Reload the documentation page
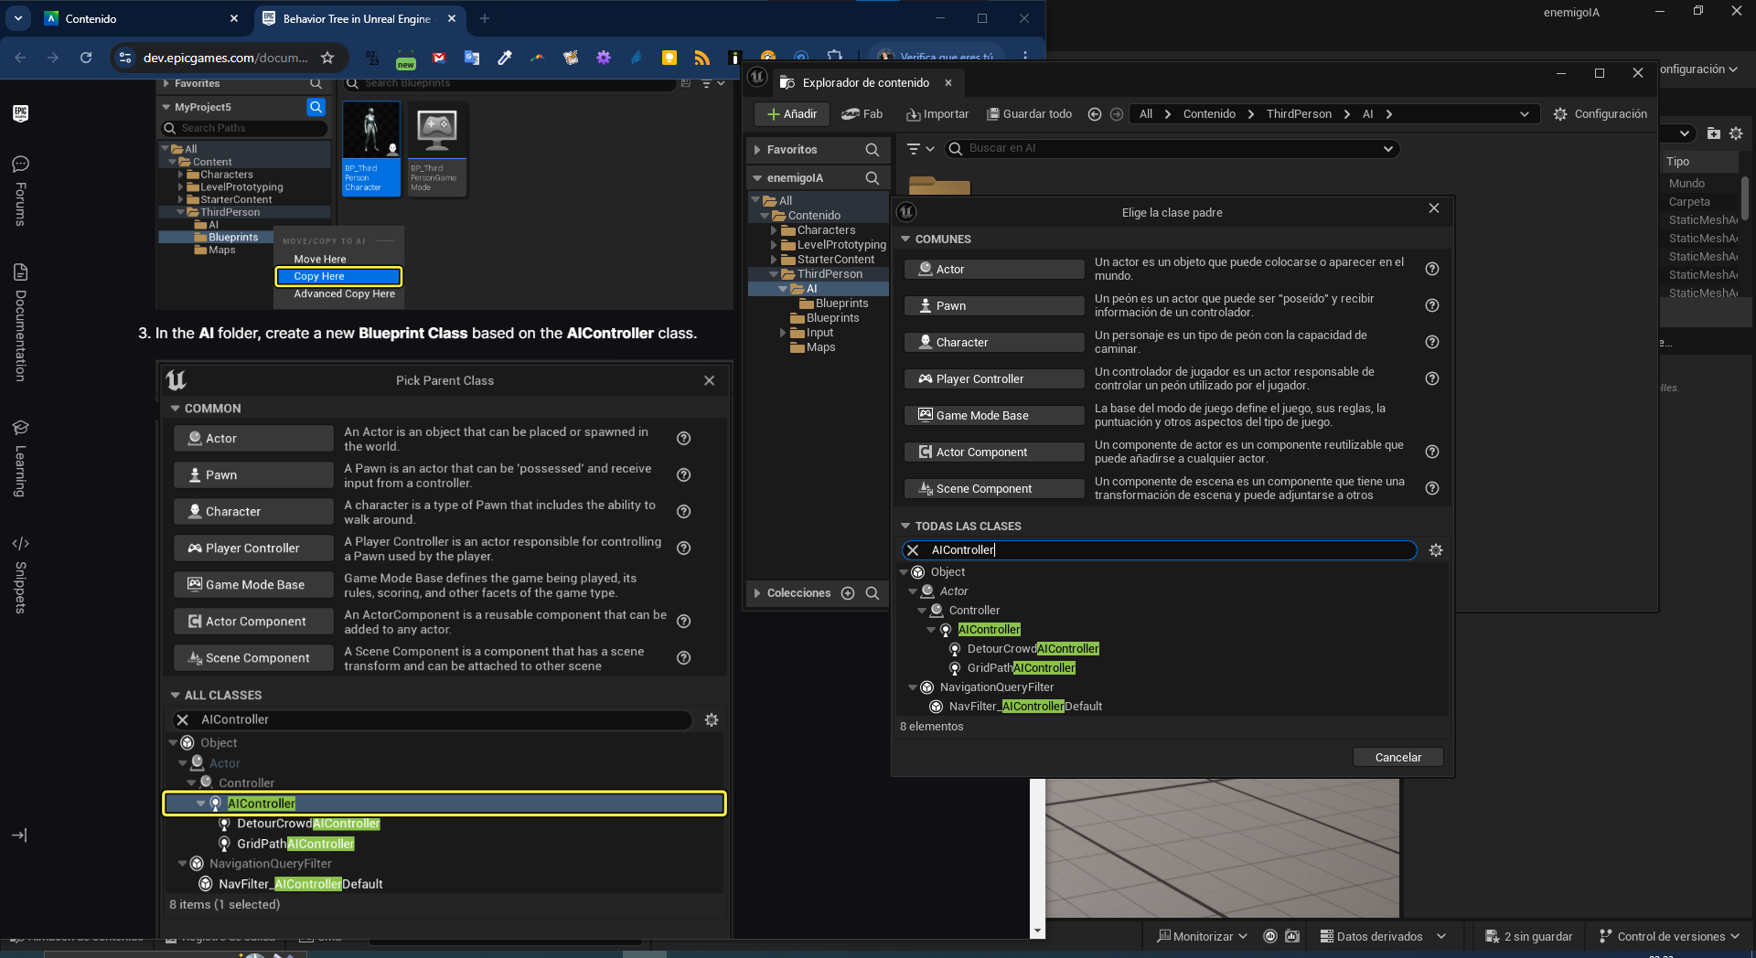This screenshot has width=1756, height=958. 86,58
